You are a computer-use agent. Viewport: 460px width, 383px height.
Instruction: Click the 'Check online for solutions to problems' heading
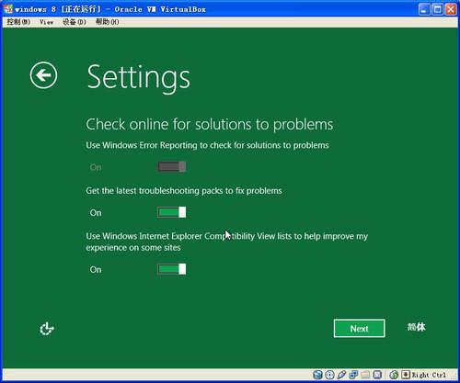[x=210, y=125]
